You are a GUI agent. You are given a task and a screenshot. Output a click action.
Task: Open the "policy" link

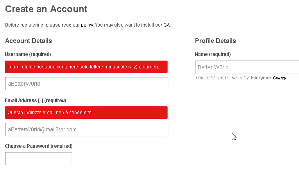(x=87, y=25)
